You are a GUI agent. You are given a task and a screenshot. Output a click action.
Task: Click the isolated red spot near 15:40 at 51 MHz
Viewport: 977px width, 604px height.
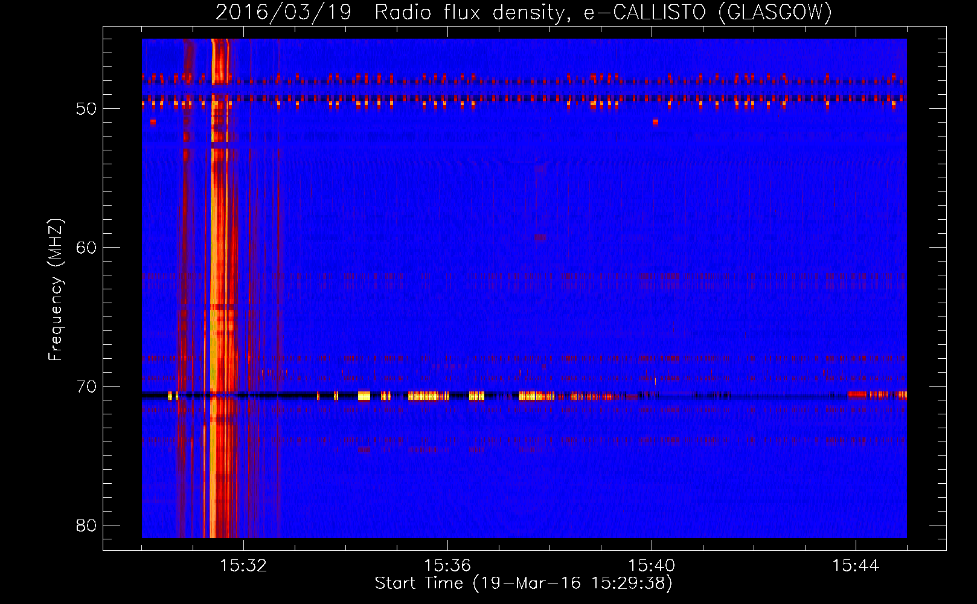(655, 122)
